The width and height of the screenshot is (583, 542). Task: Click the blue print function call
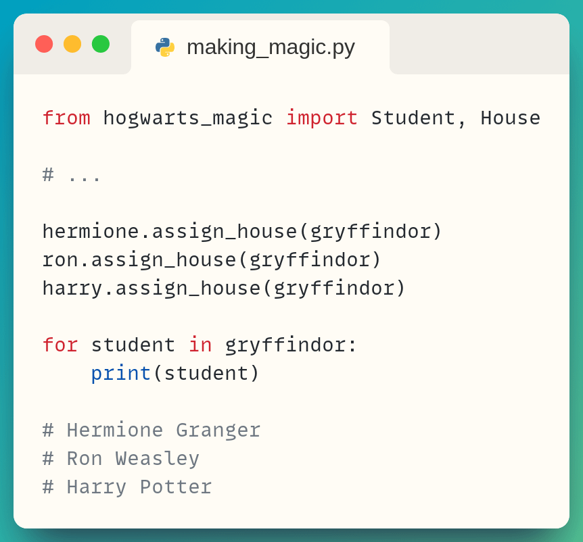pos(120,374)
